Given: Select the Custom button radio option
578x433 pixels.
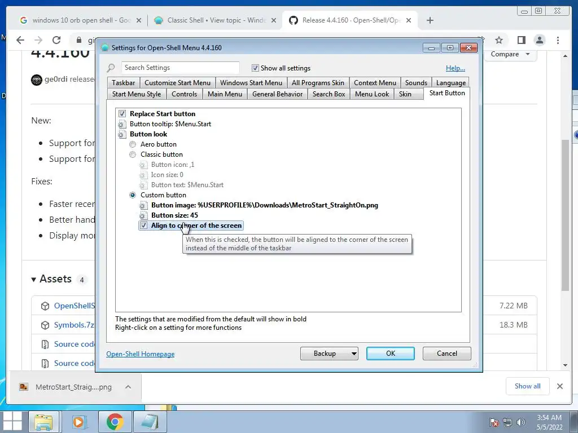Looking at the screenshot, I should [x=133, y=195].
